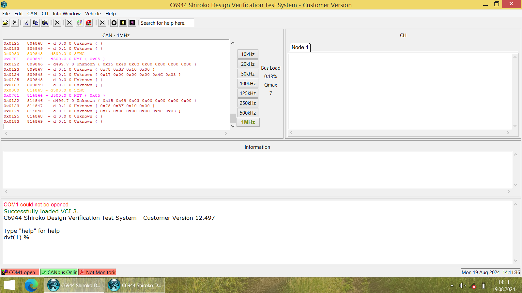Image resolution: width=522 pixels, height=293 pixels.
Task: Select the 1MHz baud rate
Action: click(248, 122)
